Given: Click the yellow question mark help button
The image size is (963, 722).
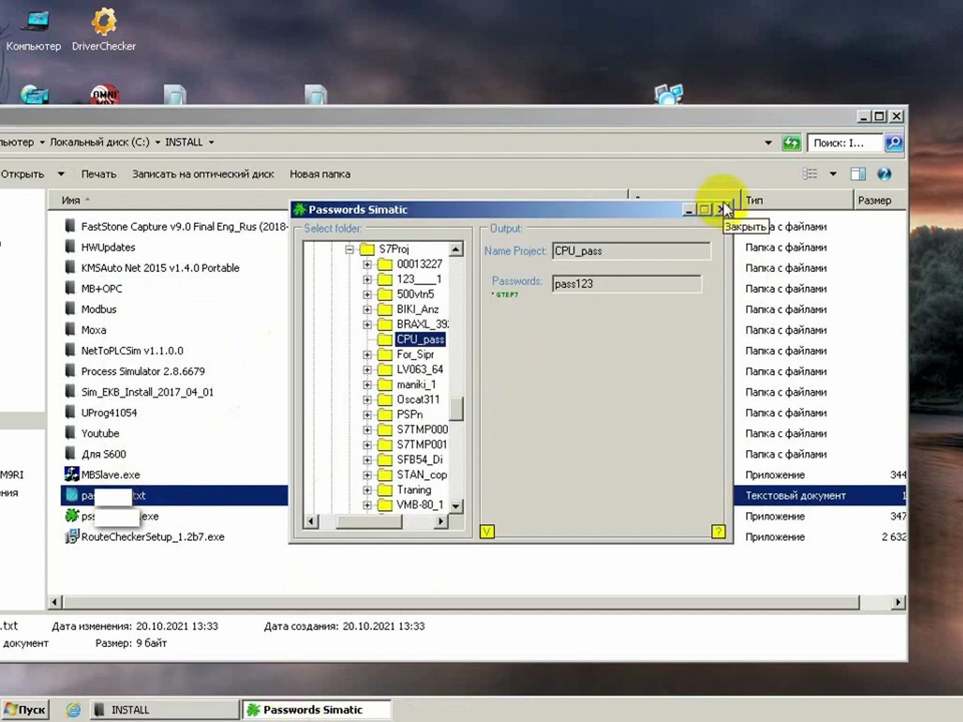Looking at the screenshot, I should (x=718, y=531).
